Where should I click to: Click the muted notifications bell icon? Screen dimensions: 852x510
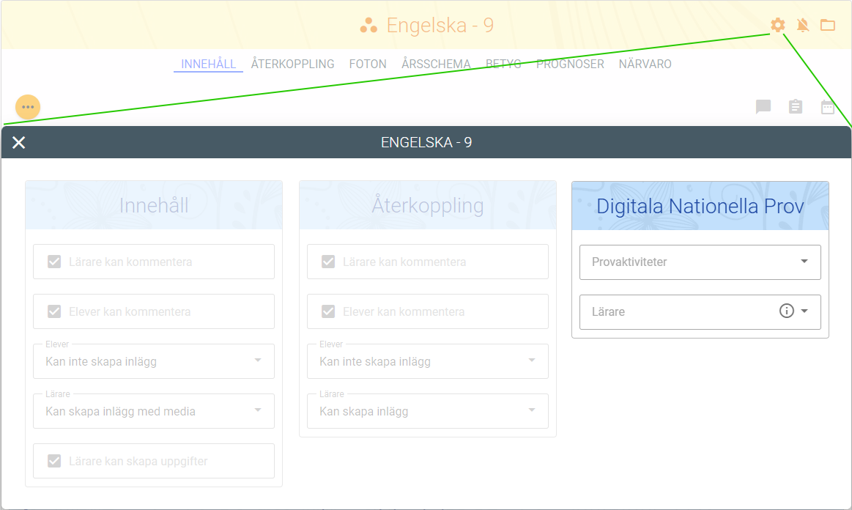pos(803,26)
